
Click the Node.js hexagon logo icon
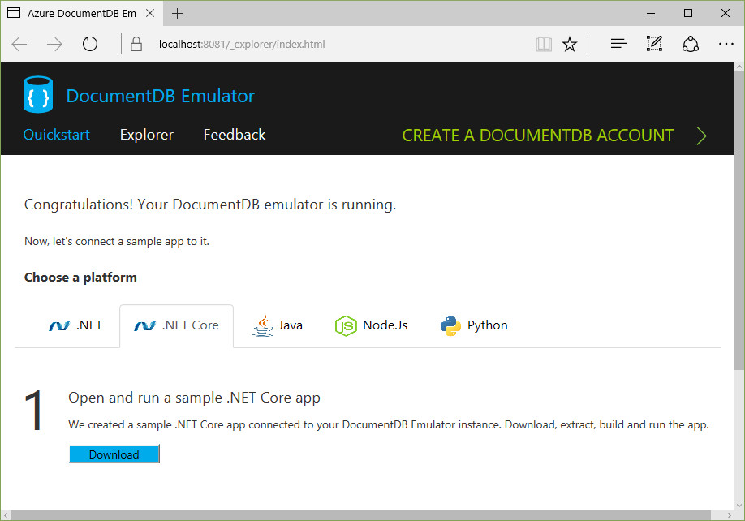tap(346, 325)
